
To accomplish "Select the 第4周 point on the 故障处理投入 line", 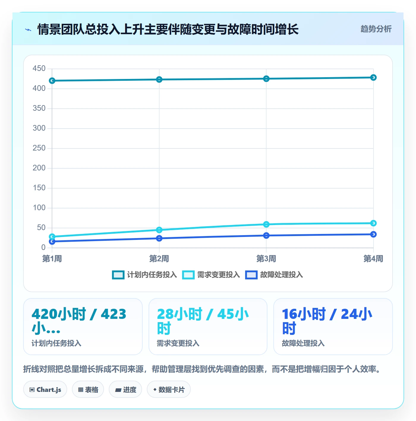I will (374, 234).
